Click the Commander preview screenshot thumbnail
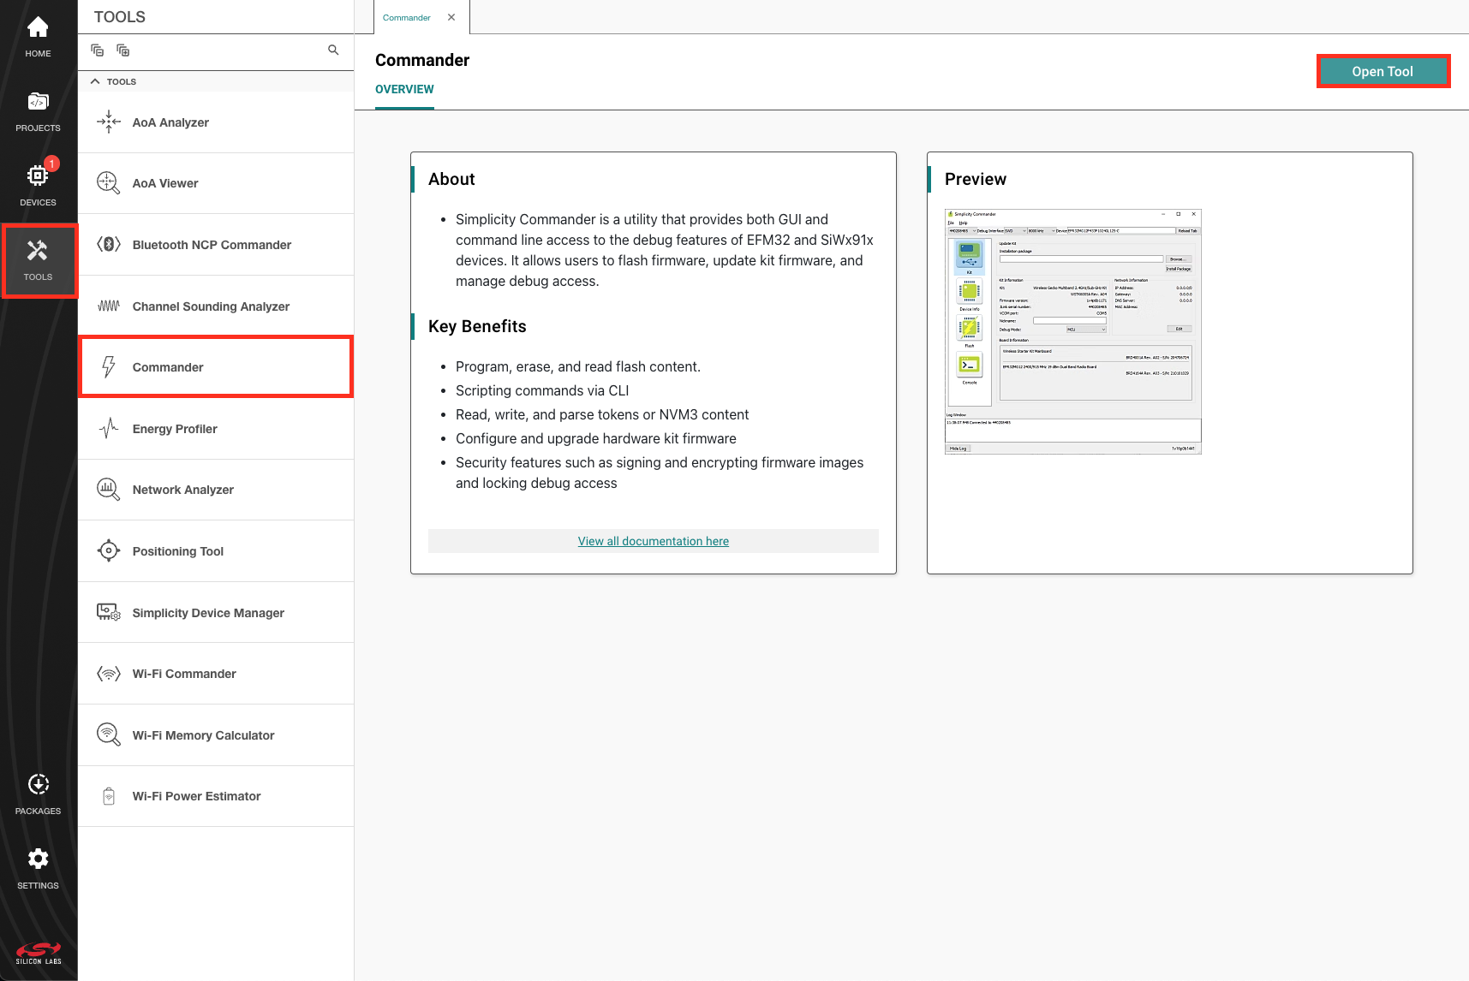The width and height of the screenshot is (1469, 981). 1072,331
